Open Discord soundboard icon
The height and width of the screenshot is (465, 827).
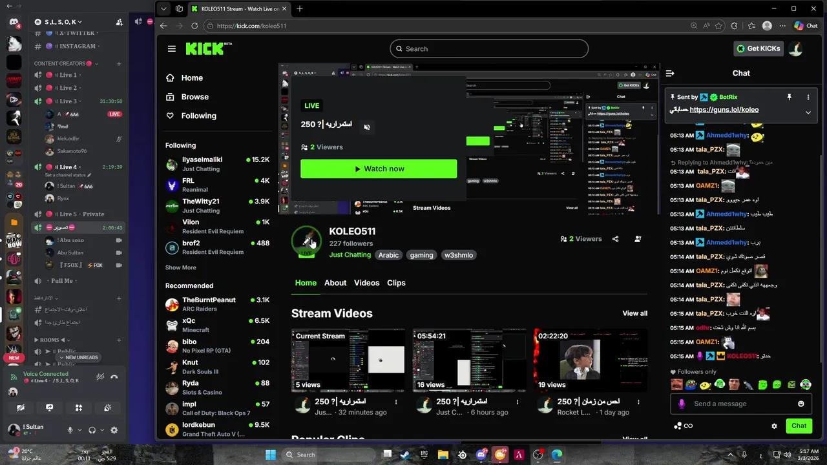pyautogui.click(x=108, y=408)
